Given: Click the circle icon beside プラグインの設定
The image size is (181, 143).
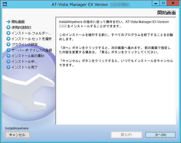Looking at the screenshot, I should coord(8,44).
